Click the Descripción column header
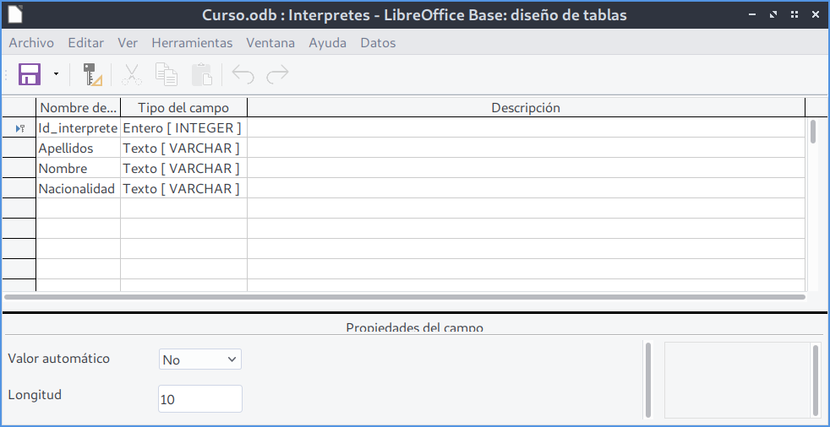This screenshot has width=830, height=427. click(x=525, y=108)
